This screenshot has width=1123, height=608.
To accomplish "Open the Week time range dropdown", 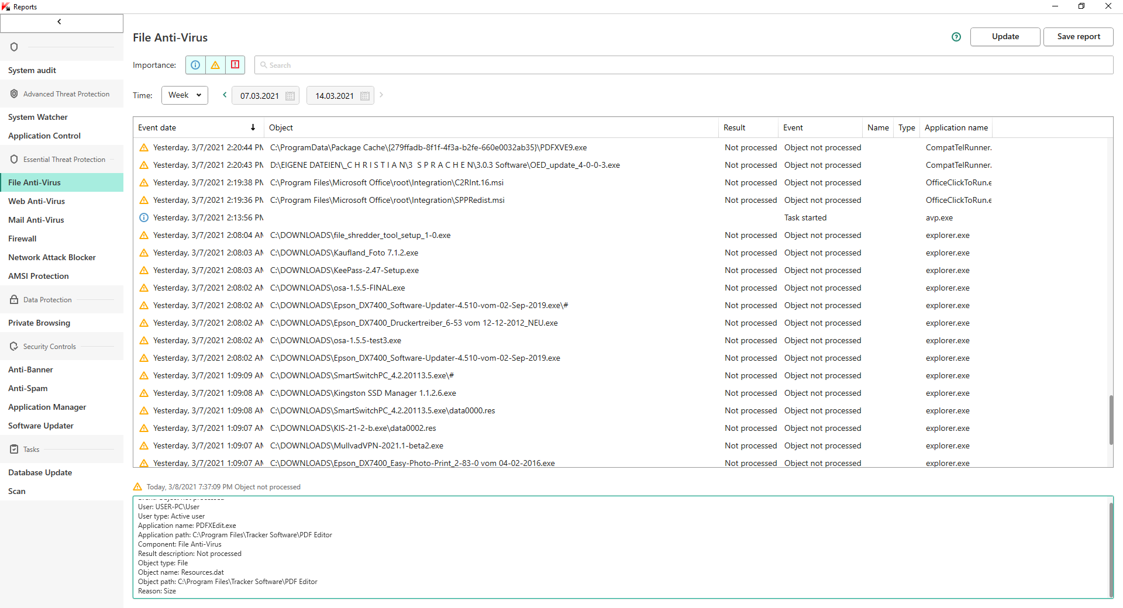I will click(184, 95).
